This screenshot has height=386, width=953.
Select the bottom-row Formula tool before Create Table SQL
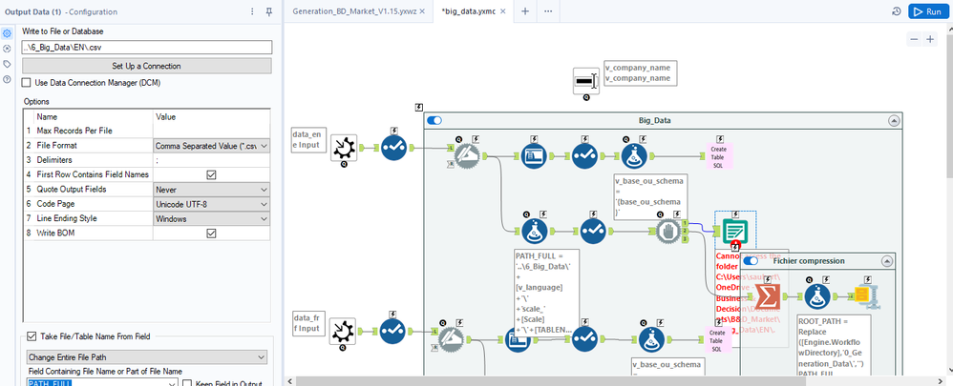[x=651, y=340]
